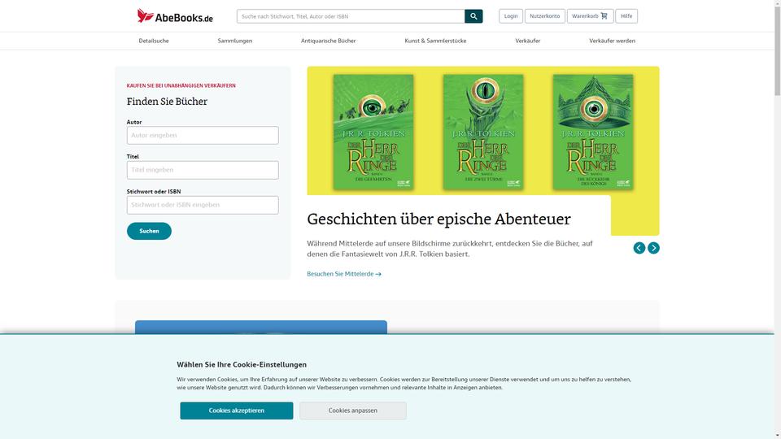Open the Warenkorb shopping cart

coord(590,16)
